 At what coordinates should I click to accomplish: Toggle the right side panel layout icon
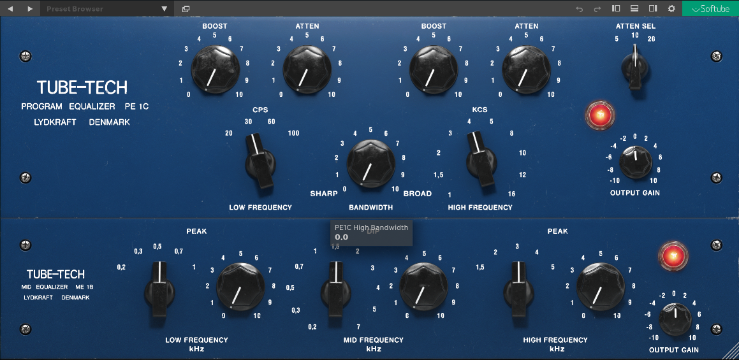pos(653,8)
